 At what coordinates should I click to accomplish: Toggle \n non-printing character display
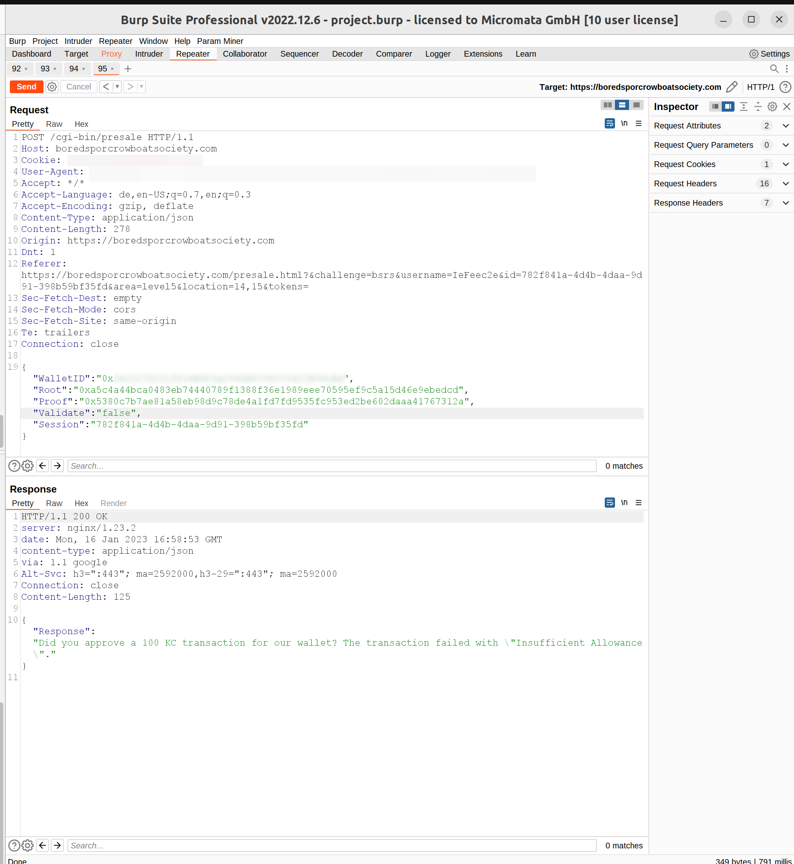tap(624, 123)
